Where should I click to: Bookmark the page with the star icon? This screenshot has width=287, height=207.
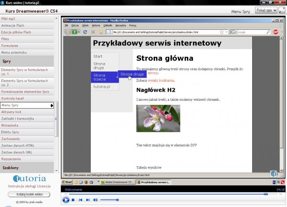click(222, 32)
